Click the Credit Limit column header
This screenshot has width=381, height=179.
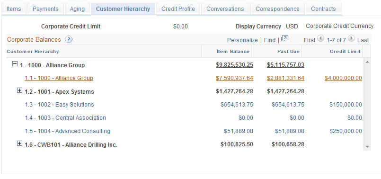point(346,52)
